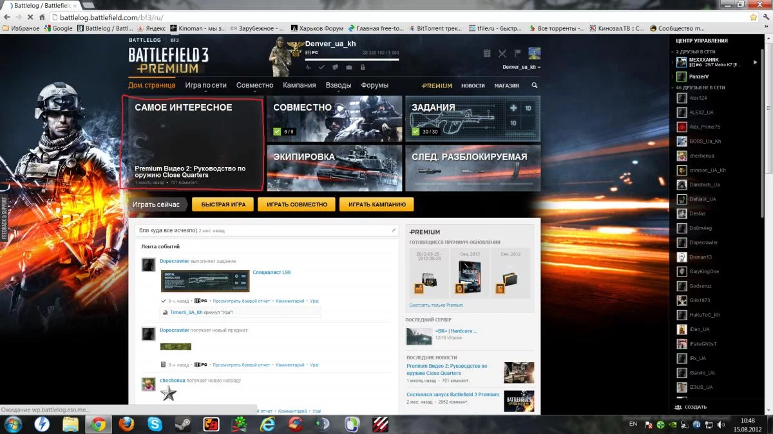This screenshot has width=773, height=434.
Task: Collapse the 46 ДРУЗЬЯ НЕ В СЕТИ section
Action: 700,87
